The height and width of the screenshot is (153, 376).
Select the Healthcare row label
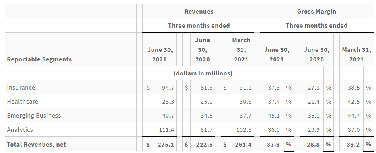coord(23,102)
